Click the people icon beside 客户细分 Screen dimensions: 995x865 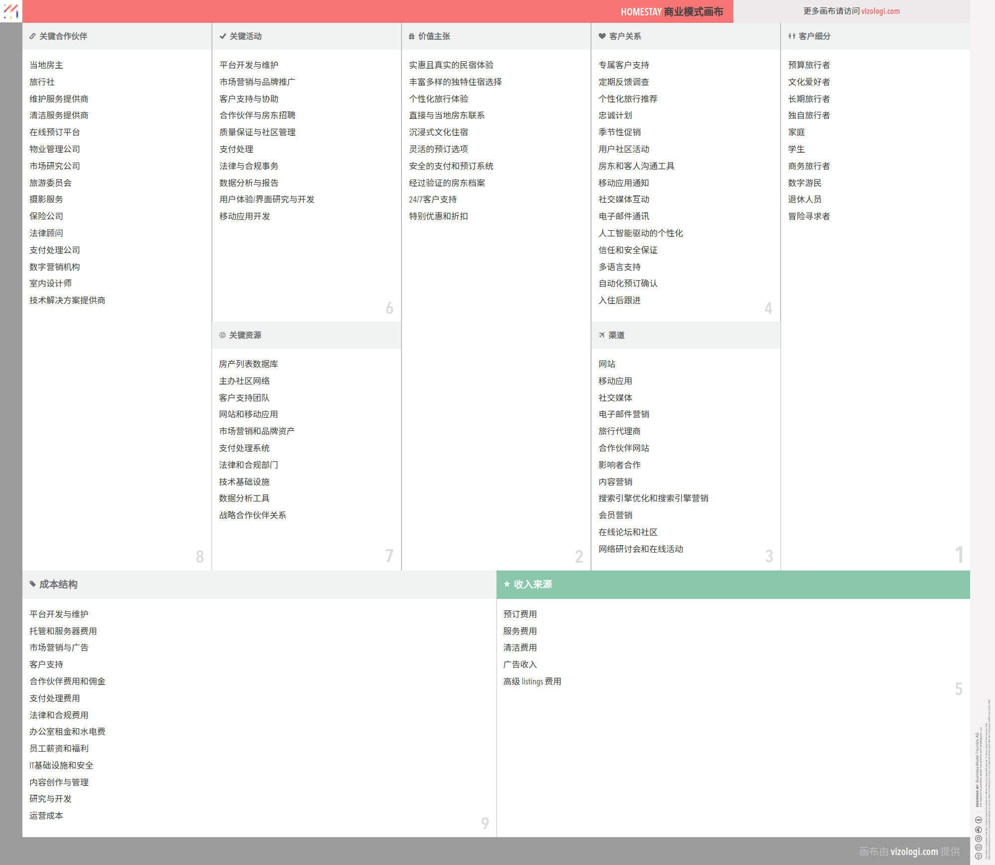coord(792,36)
